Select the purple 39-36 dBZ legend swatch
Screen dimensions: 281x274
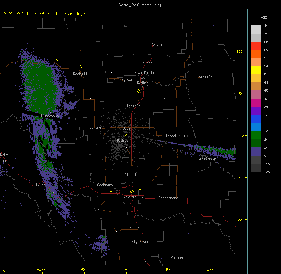[256, 111]
